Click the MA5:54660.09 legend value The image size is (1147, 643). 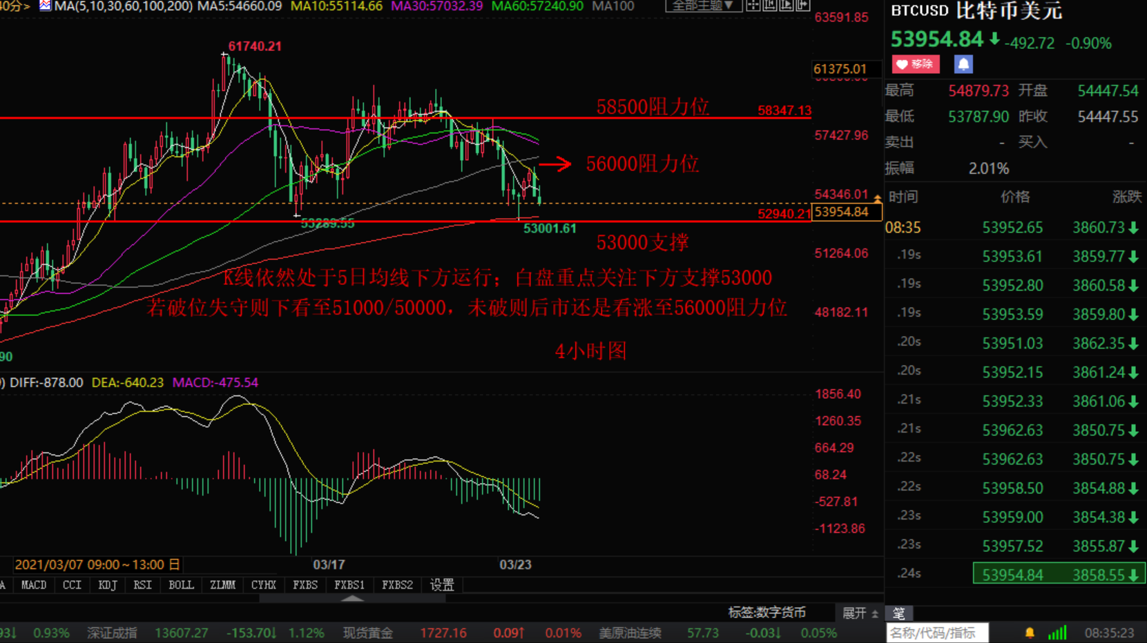tap(240, 6)
